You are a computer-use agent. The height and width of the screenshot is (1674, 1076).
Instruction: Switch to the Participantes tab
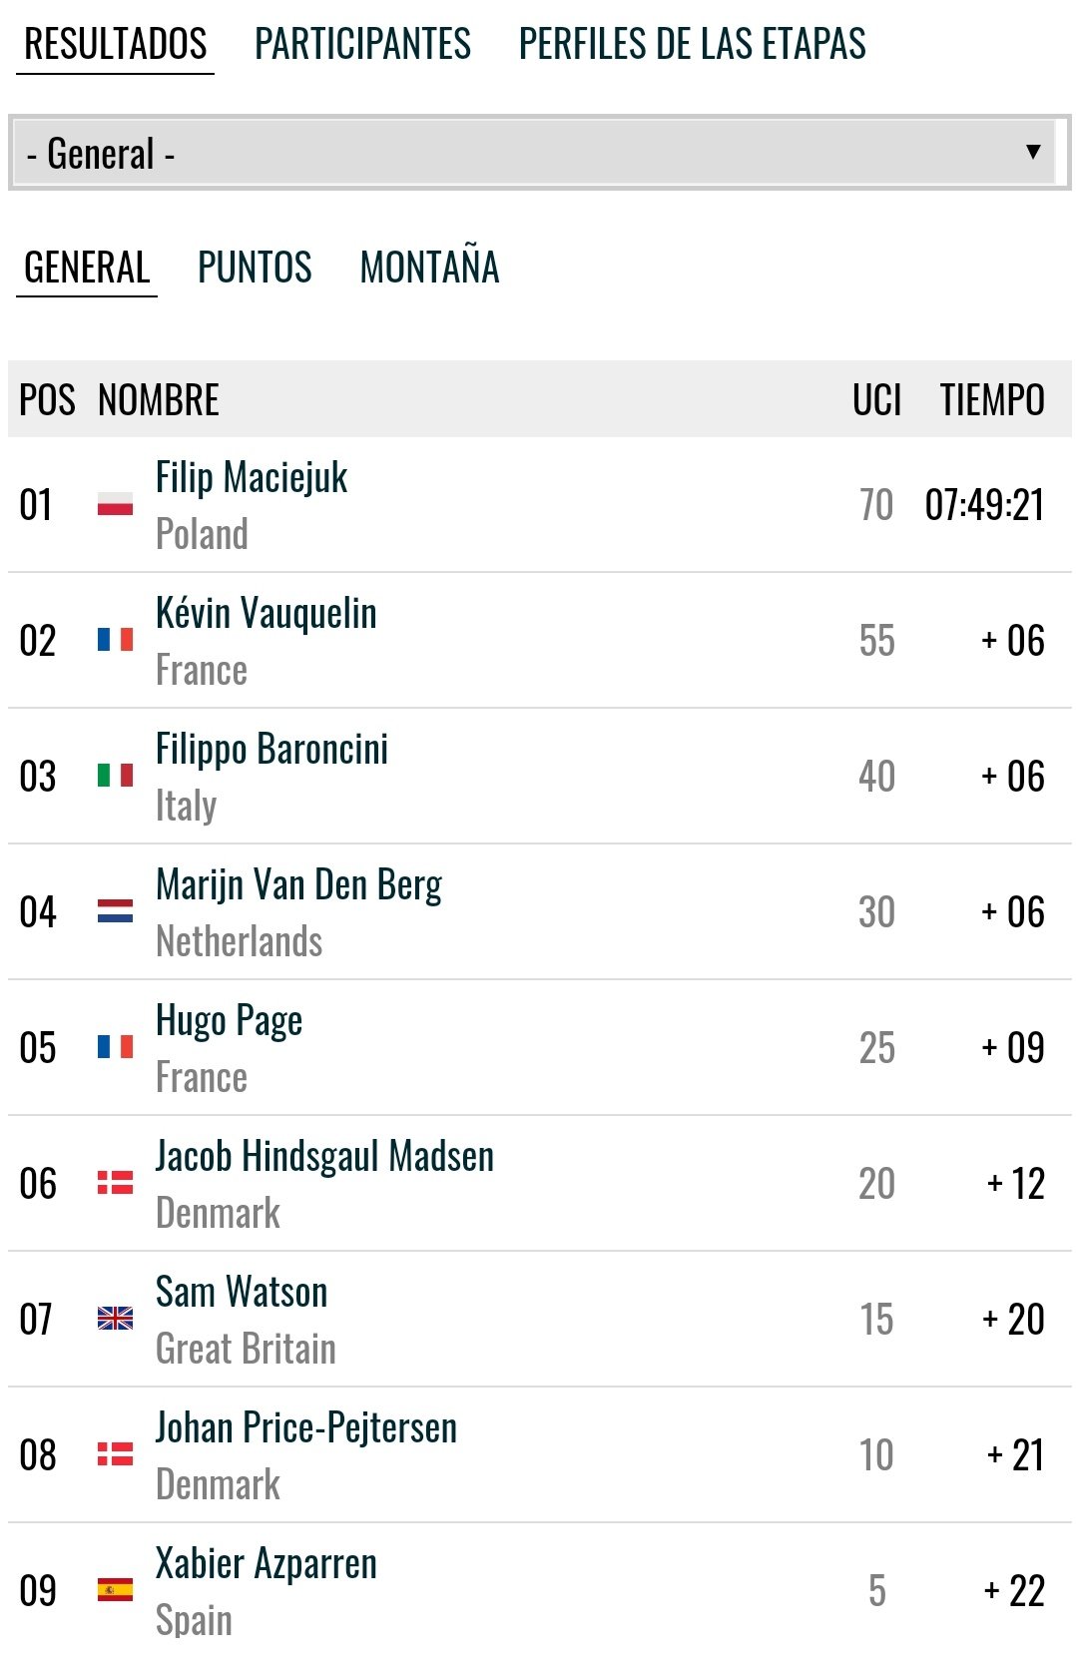point(362,45)
